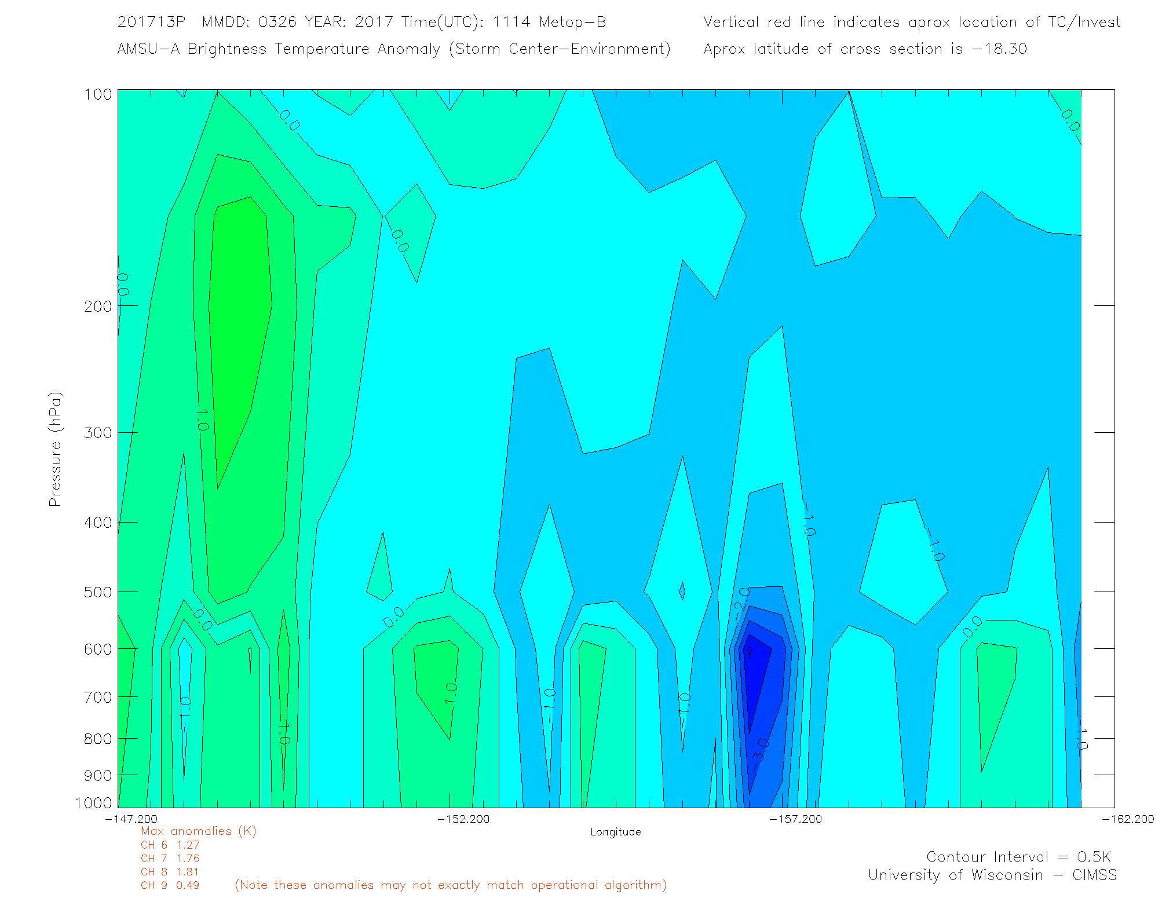Click the 100 hPa pressure axis label
This screenshot has width=1173, height=898.
click(98, 94)
